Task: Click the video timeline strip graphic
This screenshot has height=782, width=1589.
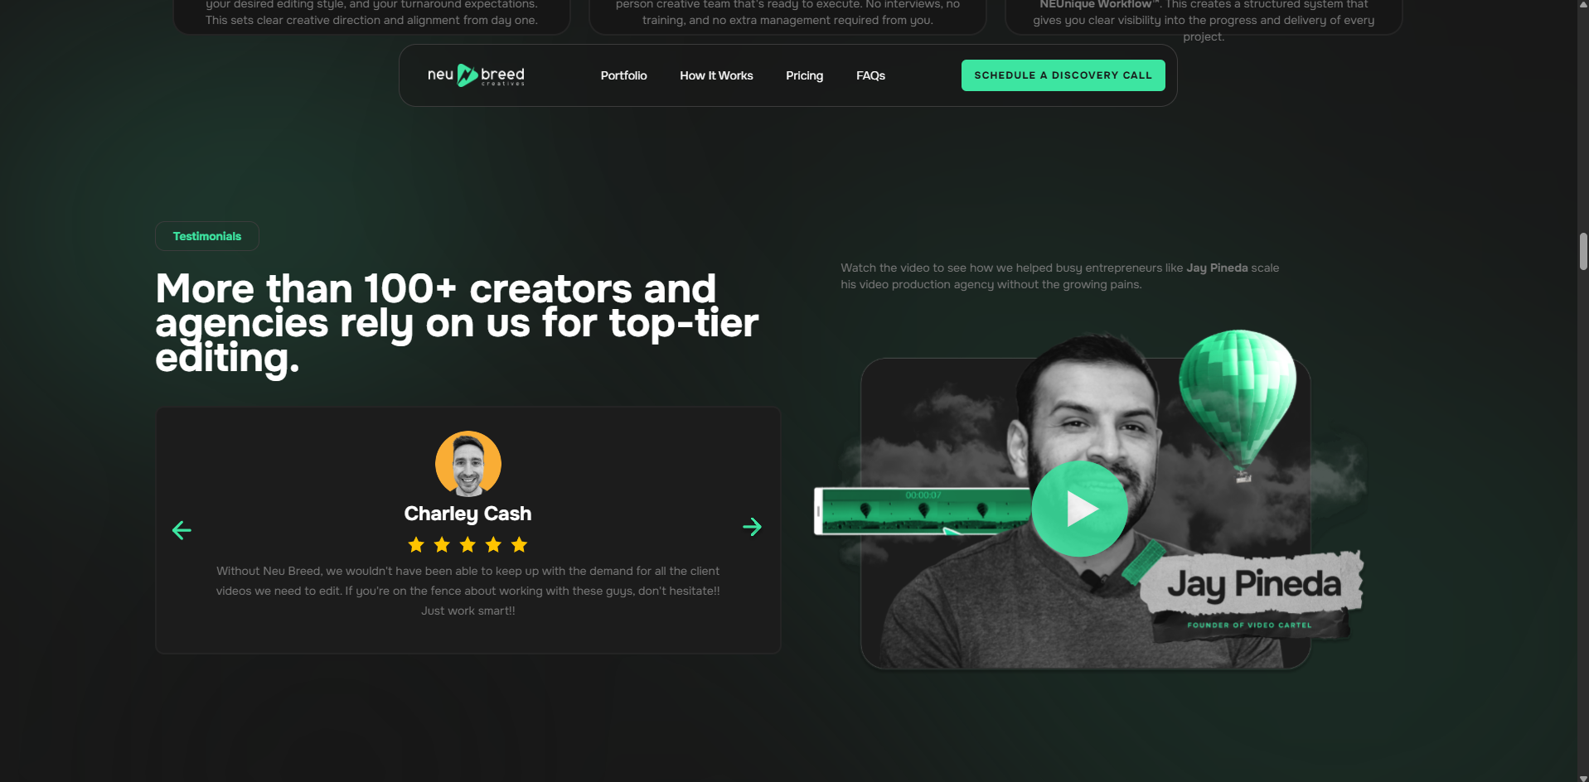Action: 924,510
